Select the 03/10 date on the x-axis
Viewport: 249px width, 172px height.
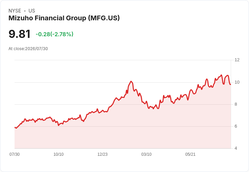(146, 154)
